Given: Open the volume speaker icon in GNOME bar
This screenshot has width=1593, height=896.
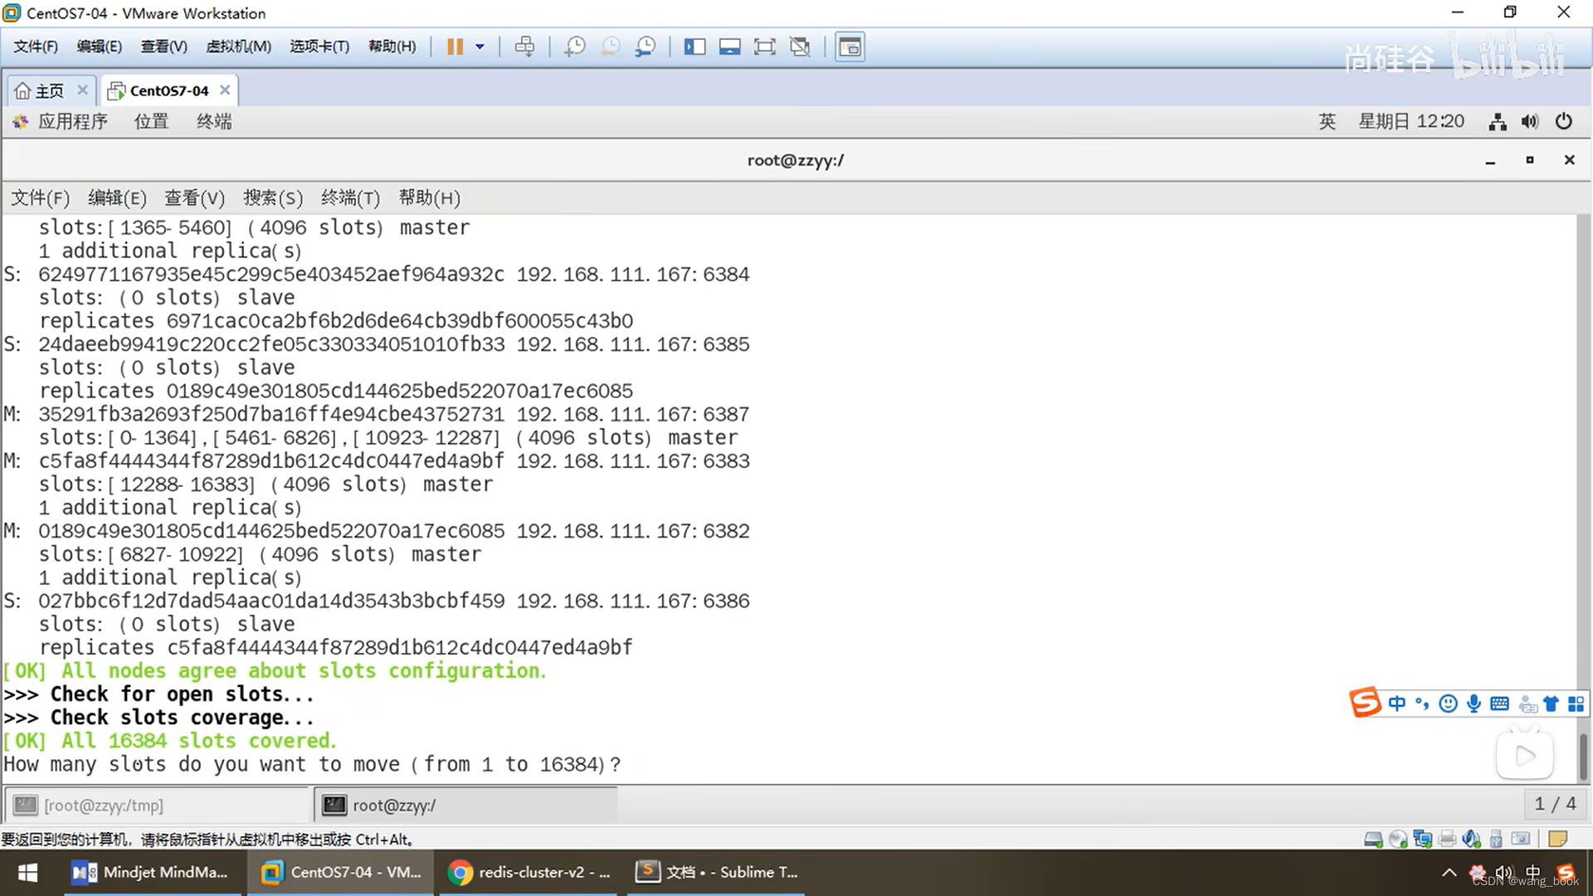Looking at the screenshot, I should 1530,122.
